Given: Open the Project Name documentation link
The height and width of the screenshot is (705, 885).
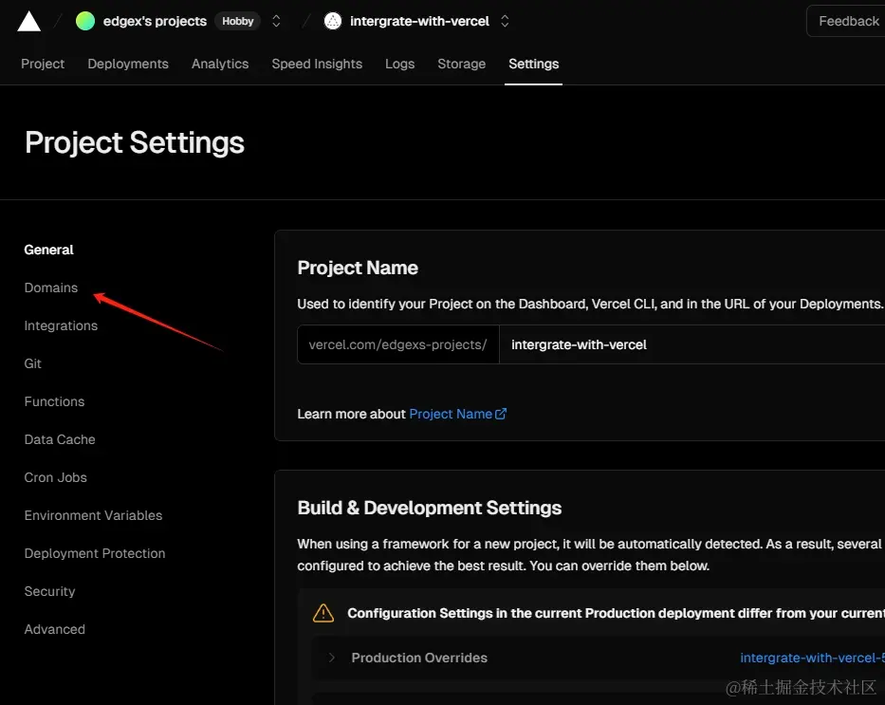Looking at the screenshot, I should click(451, 414).
